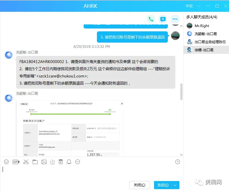Open the GIF picker icon
The height and width of the screenshot is (192, 229).
click(x=16, y=162)
